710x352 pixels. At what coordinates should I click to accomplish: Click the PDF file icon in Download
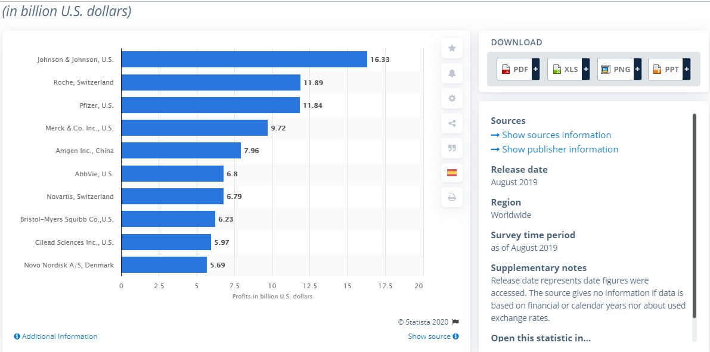pos(506,69)
